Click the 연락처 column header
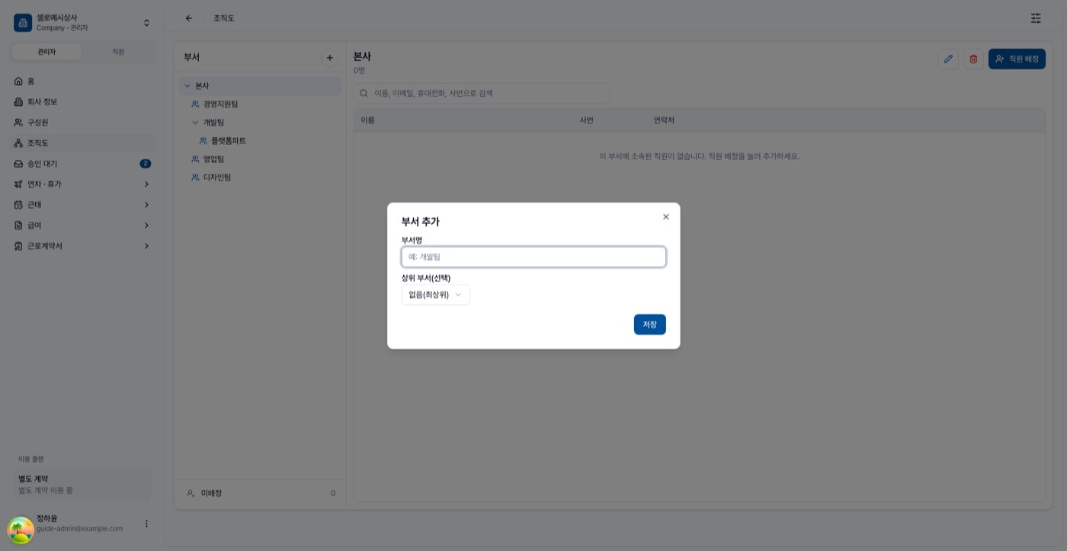 [x=664, y=120]
